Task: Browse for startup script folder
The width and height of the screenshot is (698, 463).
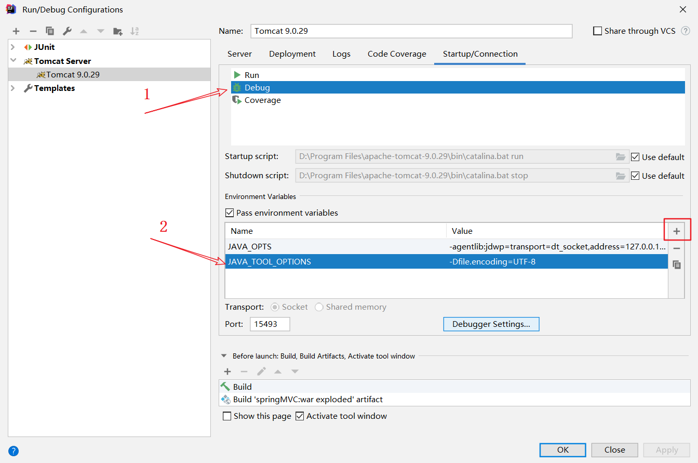Action: click(x=621, y=157)
